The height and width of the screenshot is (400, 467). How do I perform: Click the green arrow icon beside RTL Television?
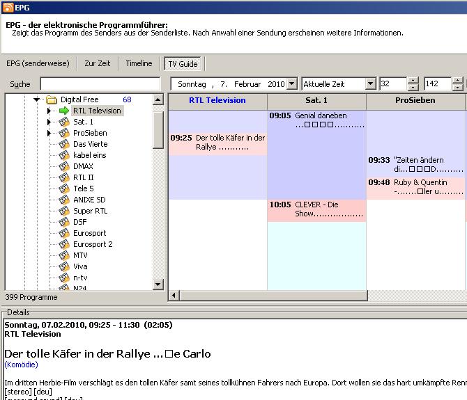point(64,111)
